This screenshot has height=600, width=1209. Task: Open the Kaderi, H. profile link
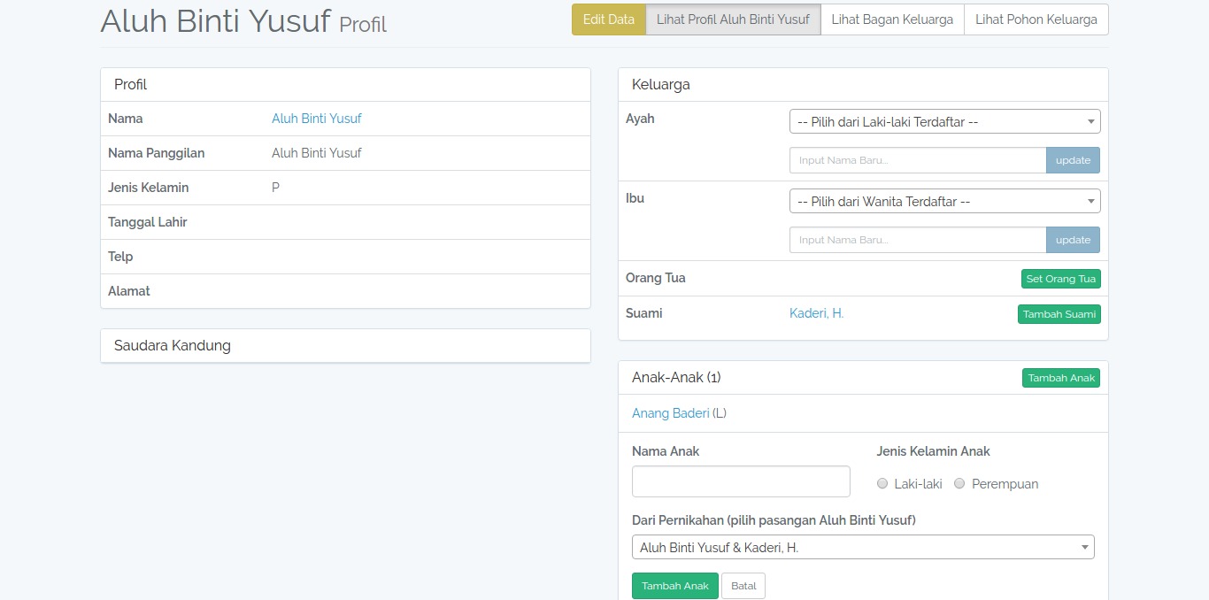(x=815, y=312)
